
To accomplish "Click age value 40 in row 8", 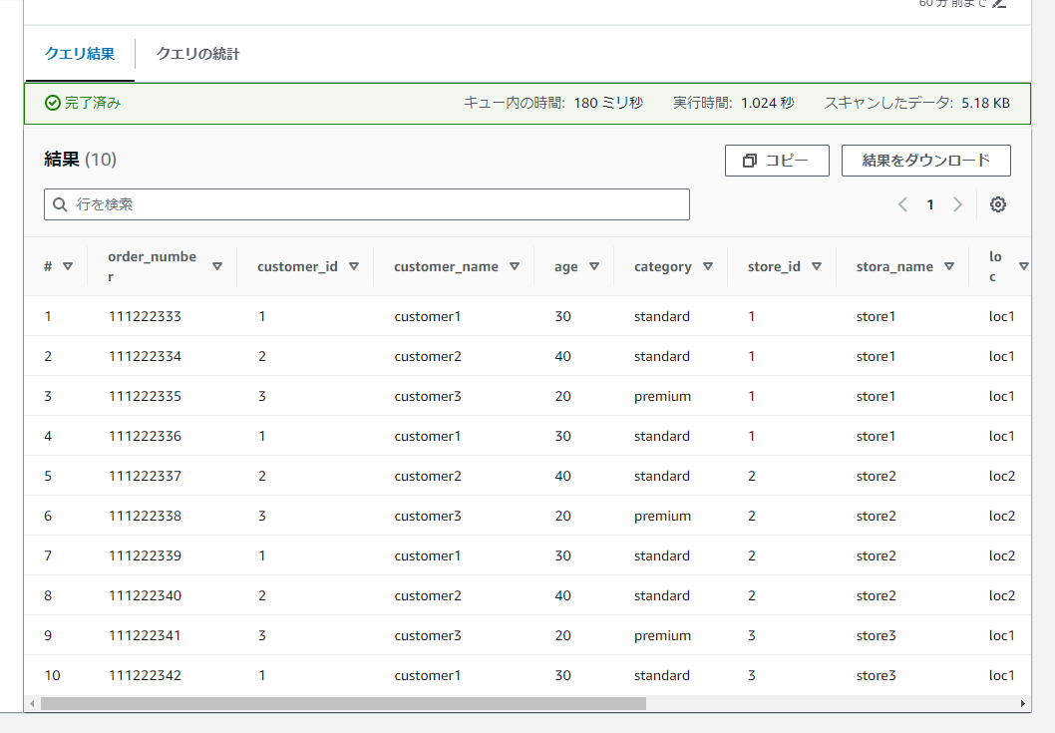I will click(562, 595).
